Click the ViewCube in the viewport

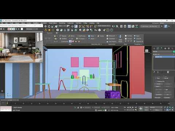[147, 51]
